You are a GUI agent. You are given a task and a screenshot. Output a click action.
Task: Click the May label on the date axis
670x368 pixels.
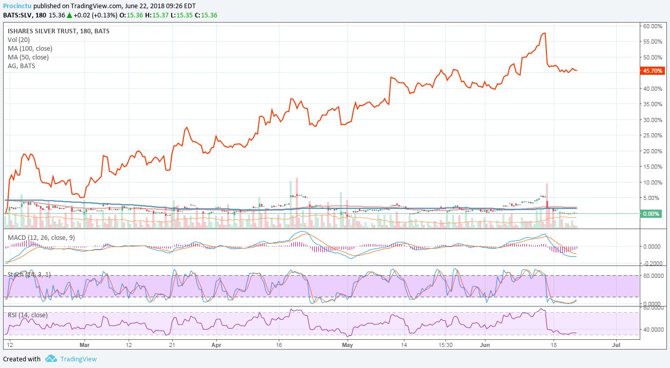(x=348, y=345)
